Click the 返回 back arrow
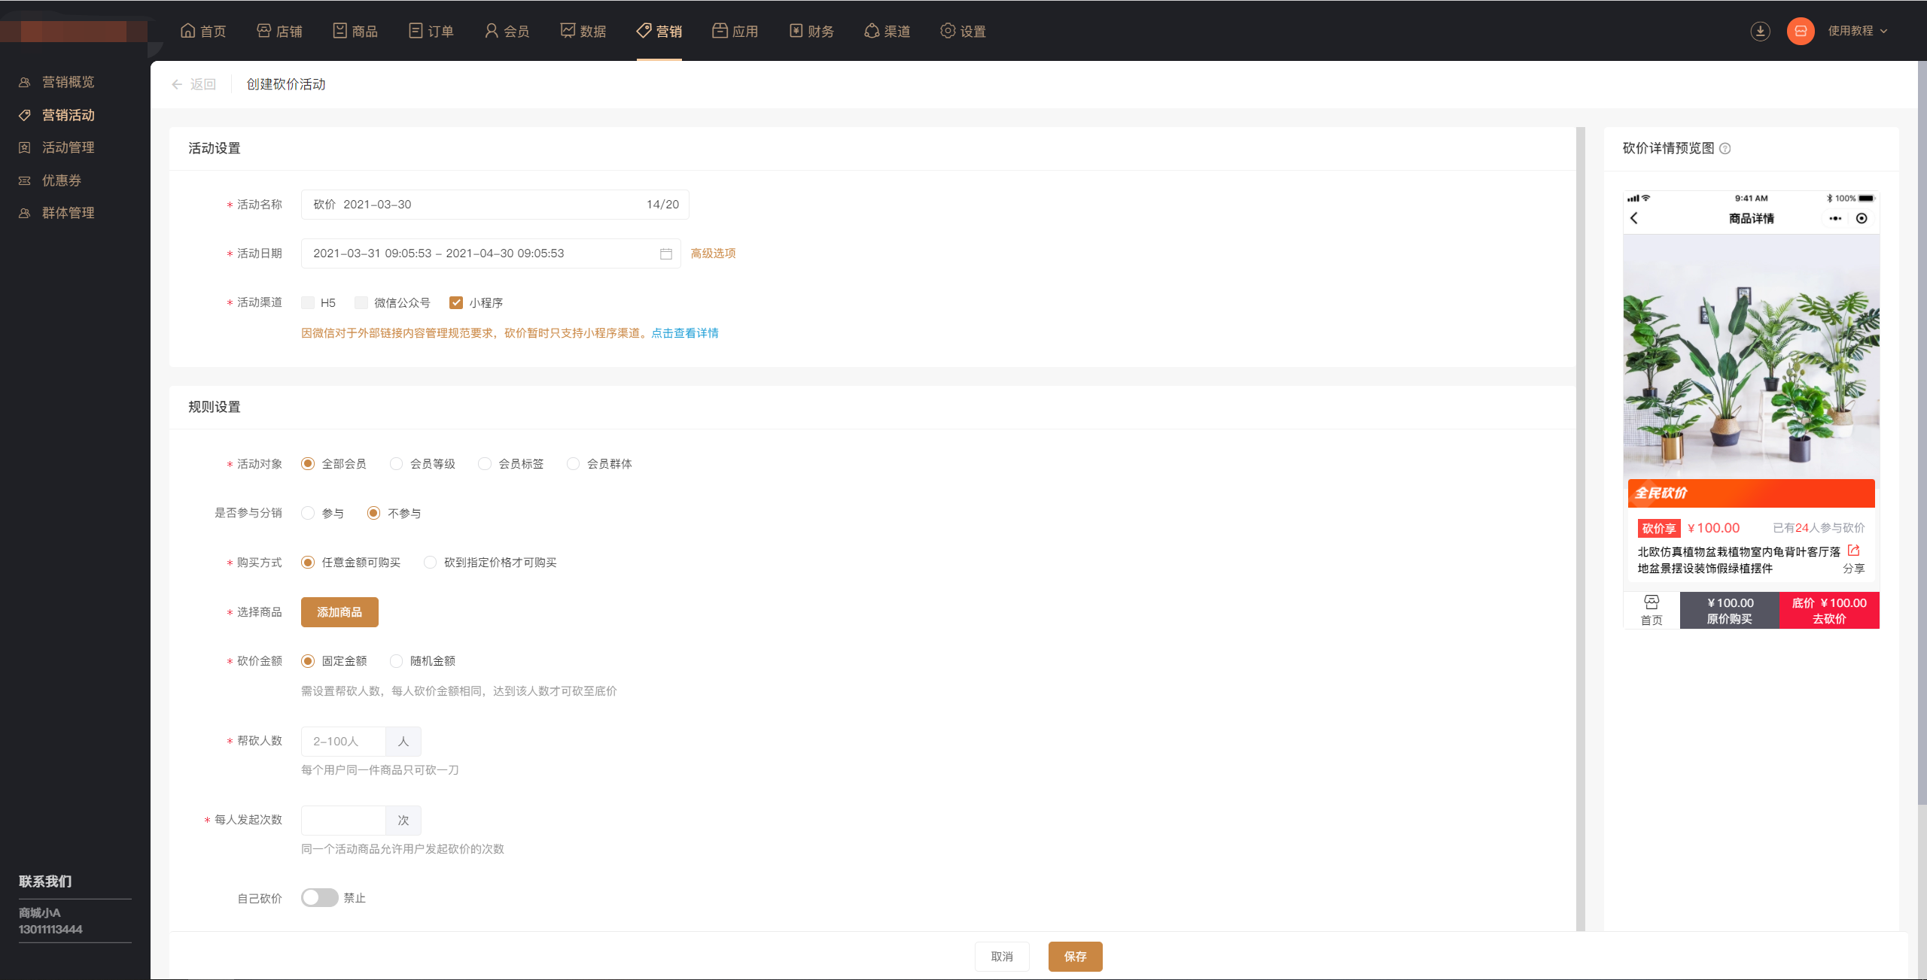The width and height of the screenshot is (1927, 980). pos(178,84)
